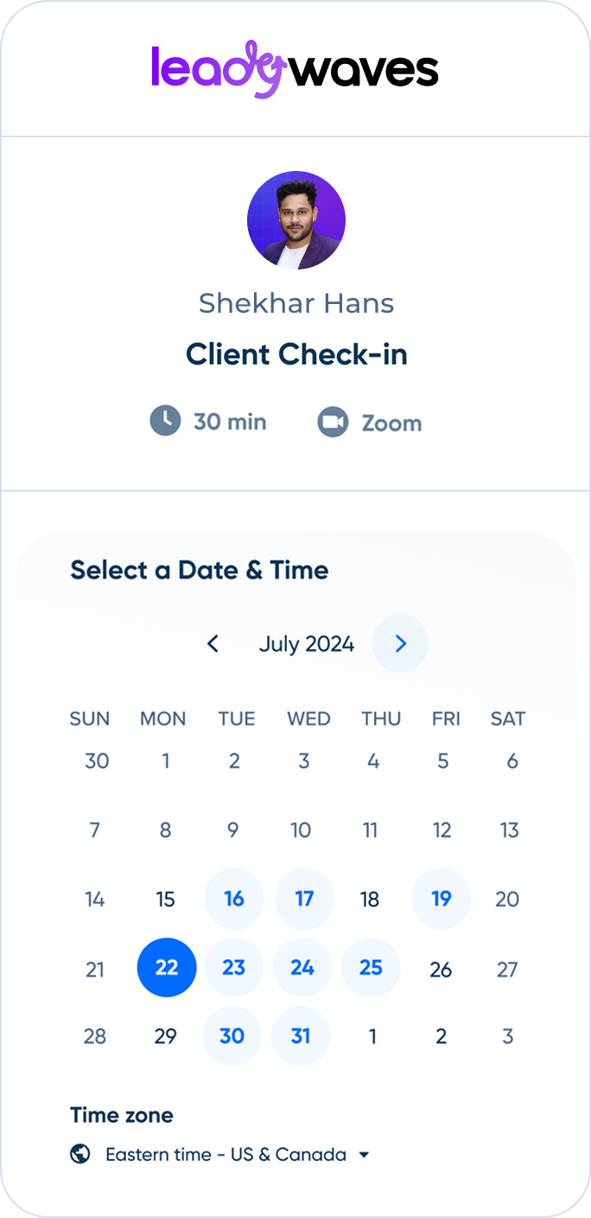
Task: Click Shekhar Hans profile photo
Action: [296, 220]
